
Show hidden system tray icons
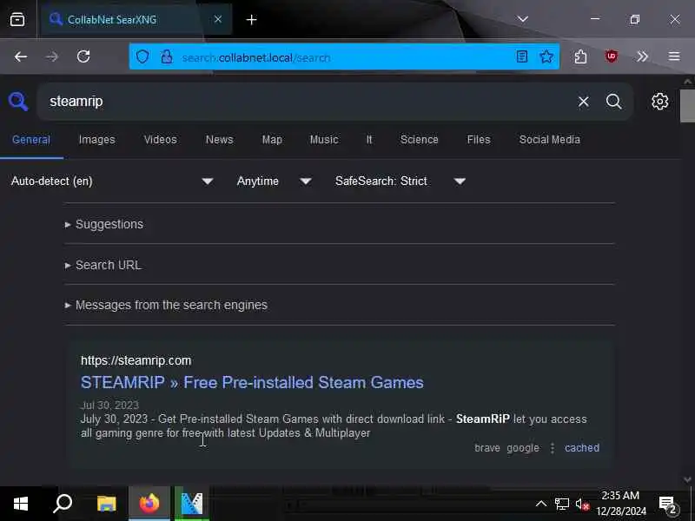[540, 504]
